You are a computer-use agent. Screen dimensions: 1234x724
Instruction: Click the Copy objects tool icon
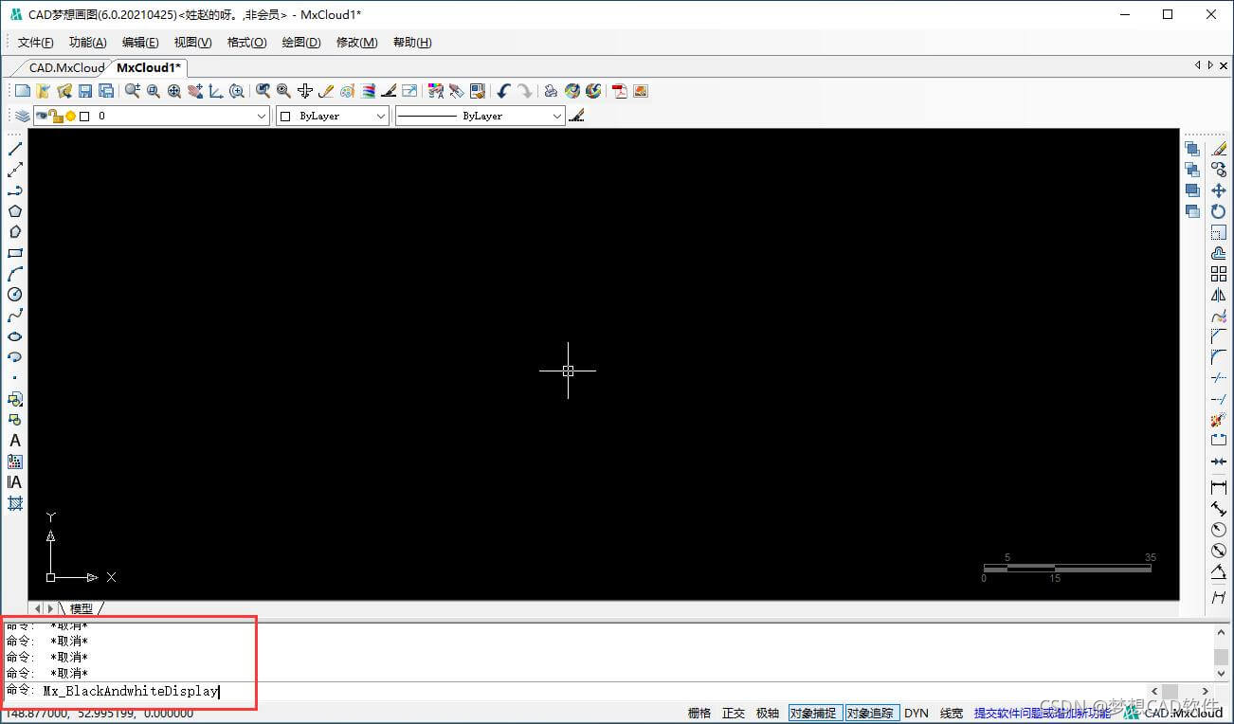[1219, 170]
